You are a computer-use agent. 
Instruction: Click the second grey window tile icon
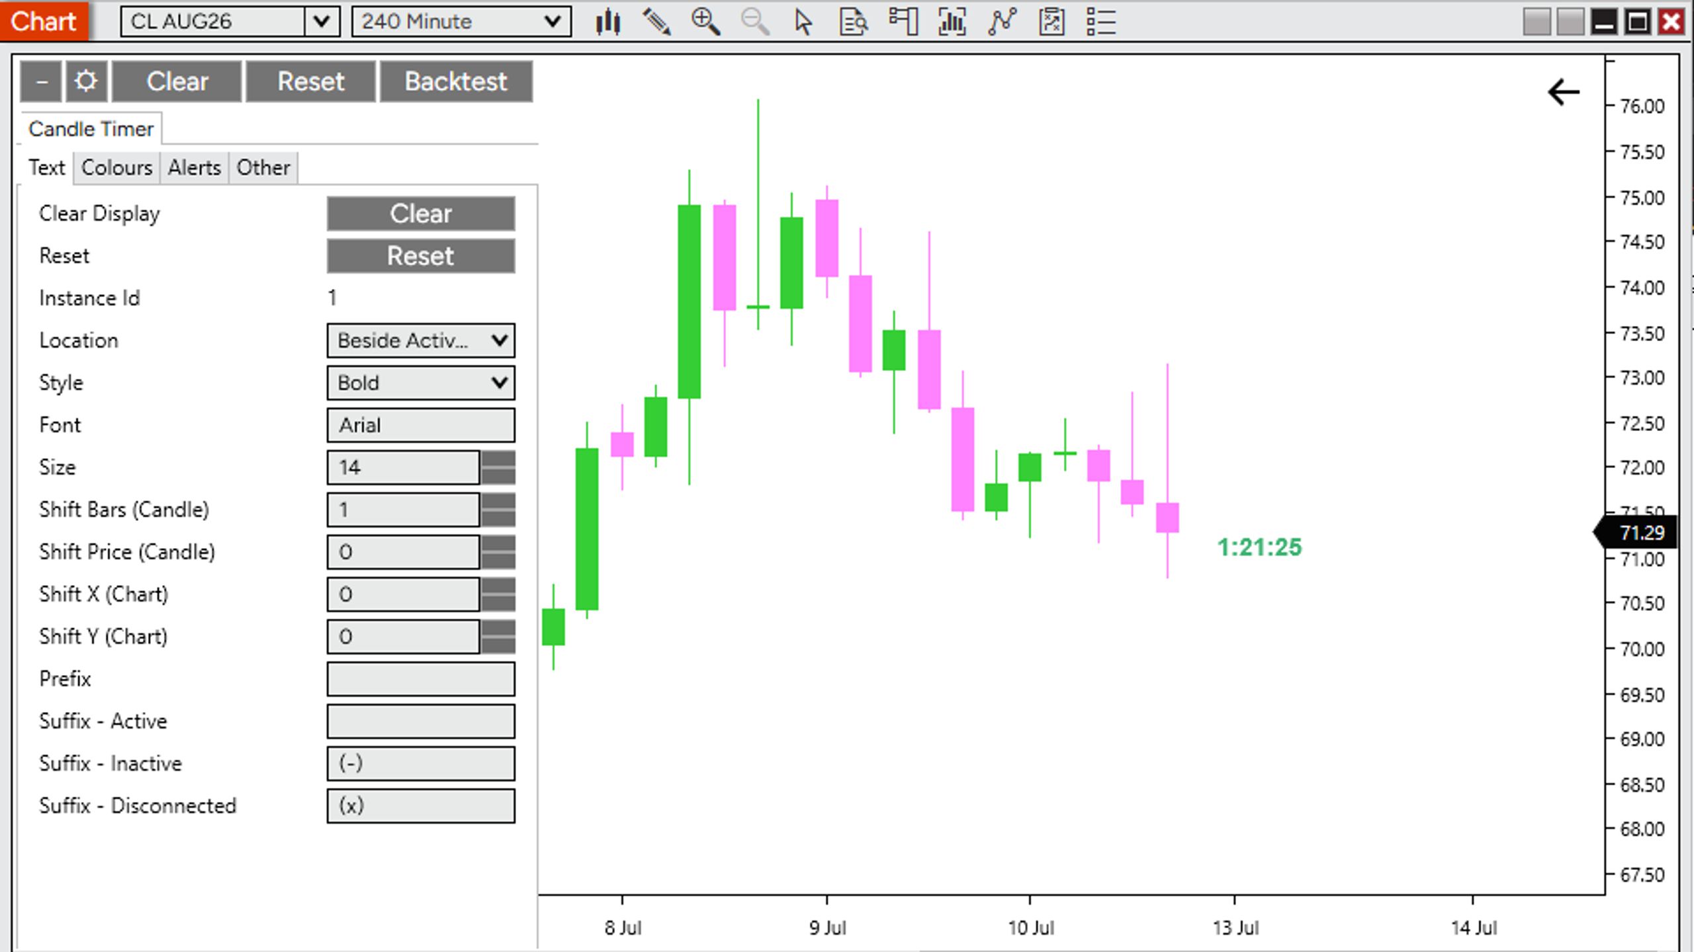click(x=1570, y=22)
